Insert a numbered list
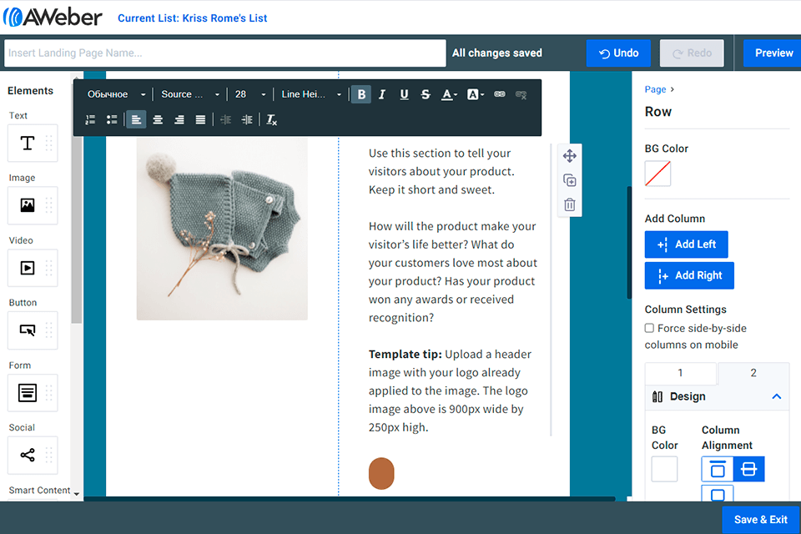Screen dimensions: 801x534 point(90,119)
